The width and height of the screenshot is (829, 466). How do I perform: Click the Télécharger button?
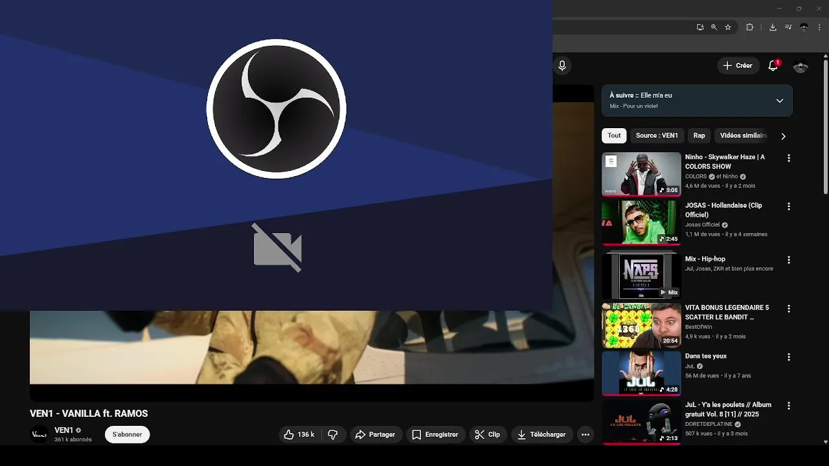(541, 435)
